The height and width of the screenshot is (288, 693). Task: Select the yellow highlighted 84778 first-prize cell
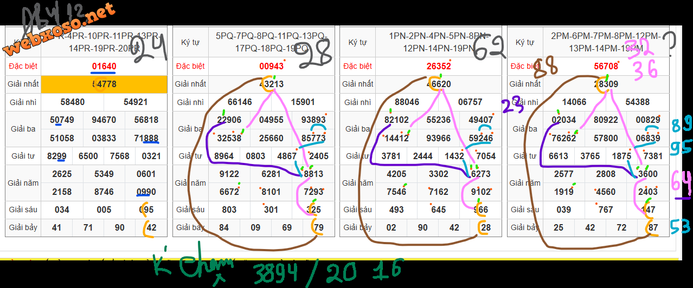(104, 84)
